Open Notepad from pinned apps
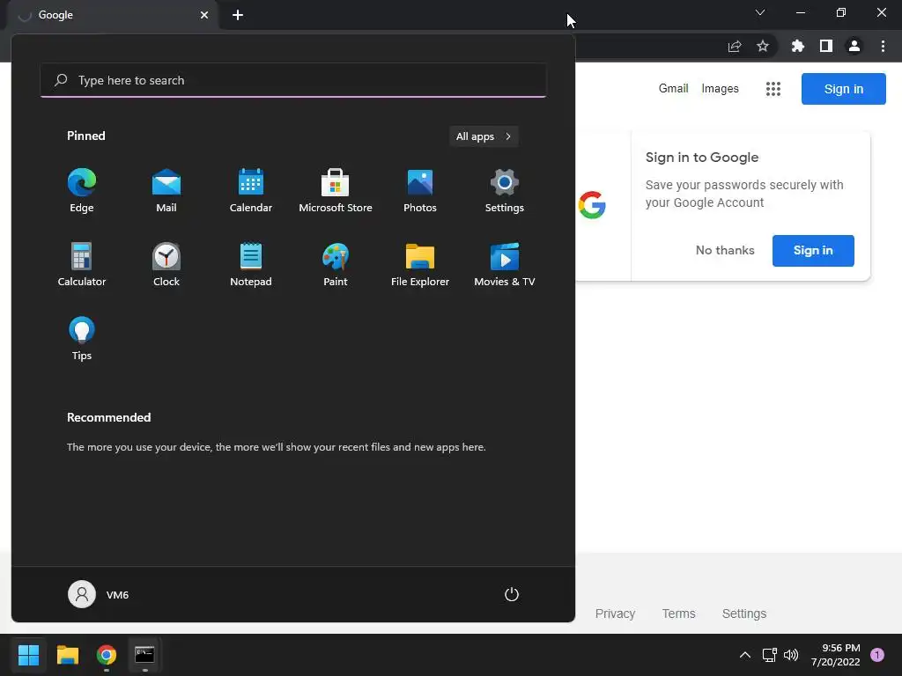The image size is (902, 676). (251, 264)
